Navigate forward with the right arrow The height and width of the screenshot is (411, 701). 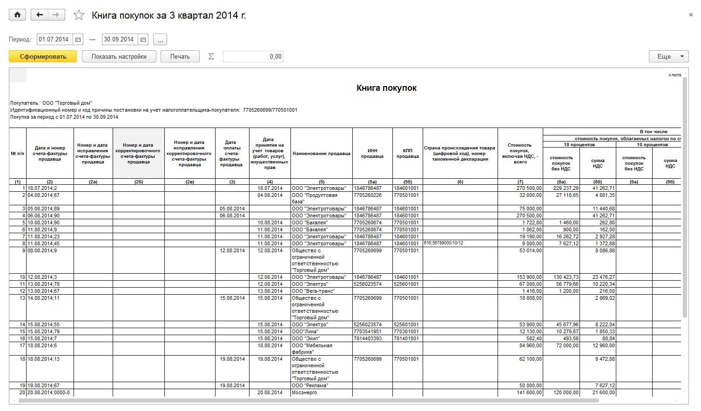(56, 15)
